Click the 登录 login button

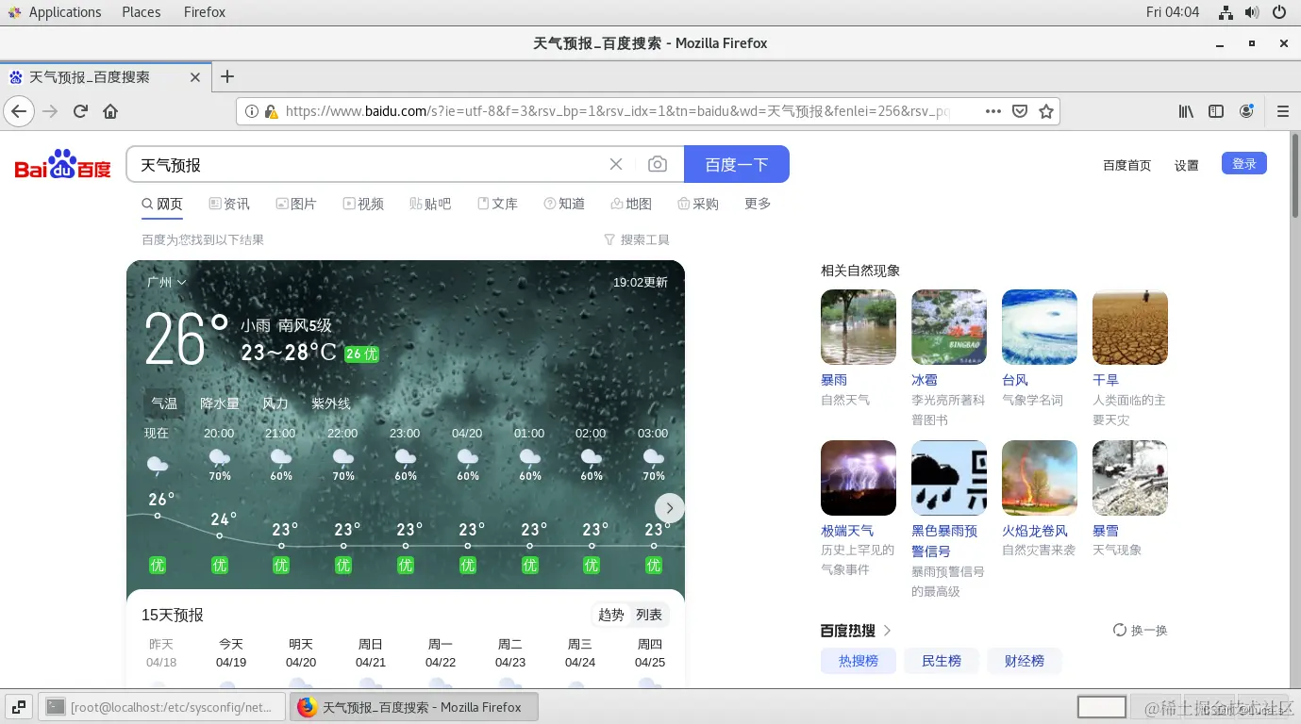[x=1244, y=163]
